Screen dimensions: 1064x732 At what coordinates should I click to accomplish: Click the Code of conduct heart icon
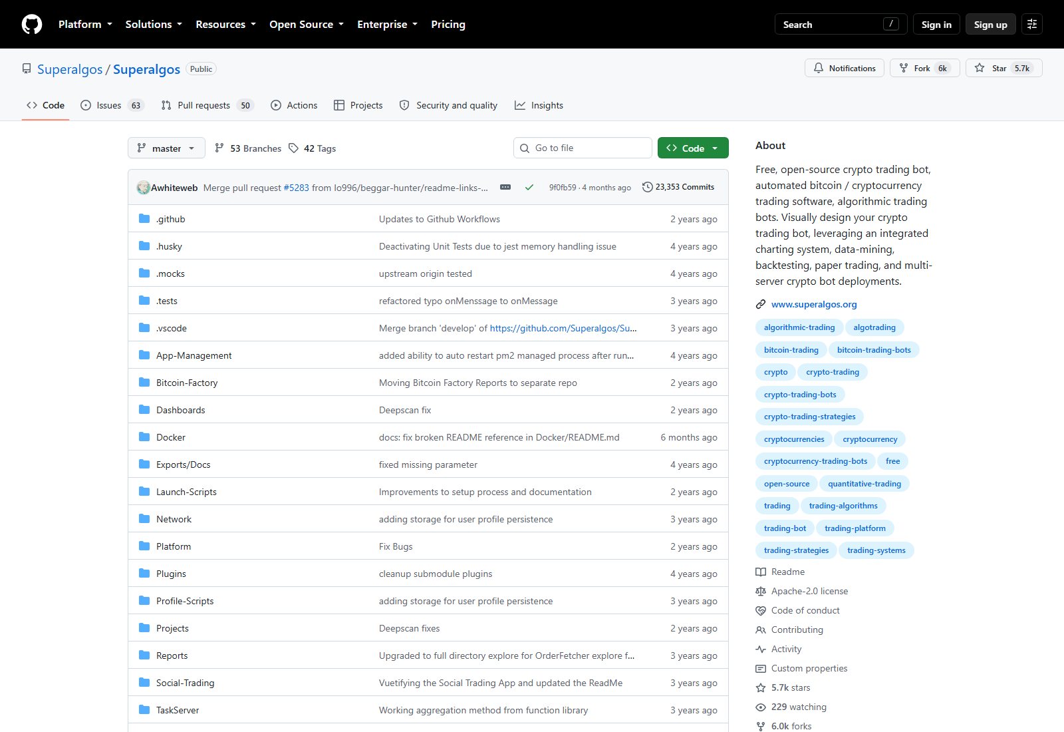click(761, 610)
